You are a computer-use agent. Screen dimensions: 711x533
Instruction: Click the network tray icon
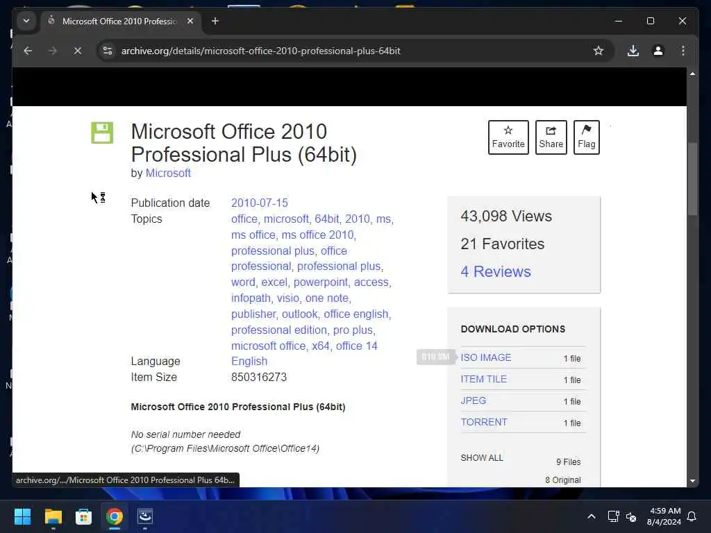click(x=613, y=516)
